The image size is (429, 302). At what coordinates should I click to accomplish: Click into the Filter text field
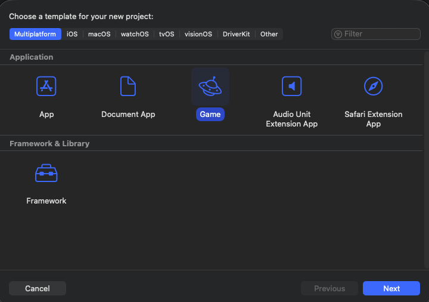point(375,34)
